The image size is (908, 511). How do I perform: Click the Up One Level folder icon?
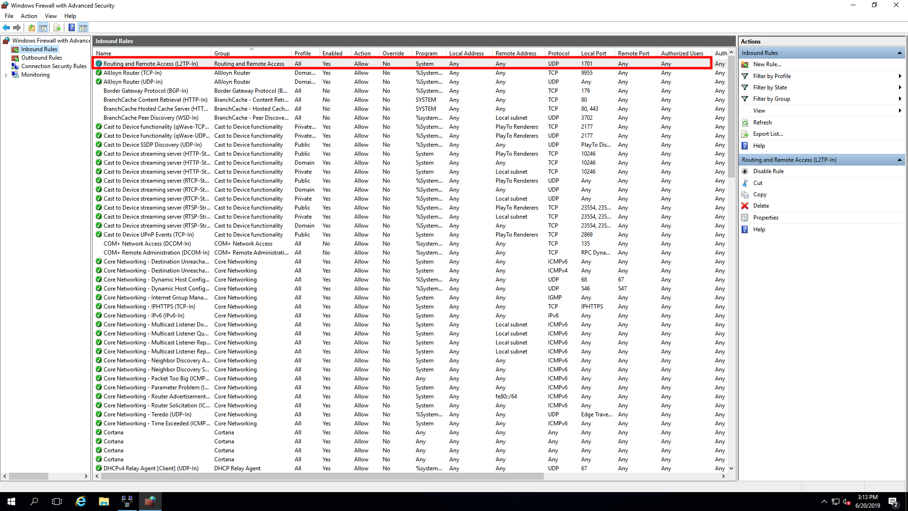[32, 28]
